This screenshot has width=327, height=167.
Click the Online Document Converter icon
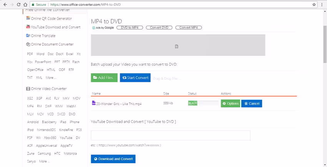pos(28,44)
